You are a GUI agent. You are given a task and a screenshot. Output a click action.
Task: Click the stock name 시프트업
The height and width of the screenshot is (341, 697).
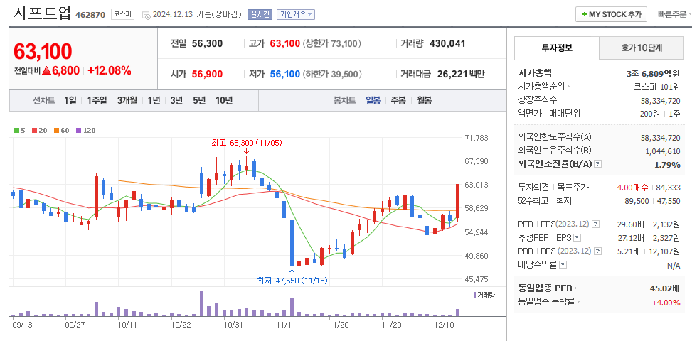tap(42, 13)
